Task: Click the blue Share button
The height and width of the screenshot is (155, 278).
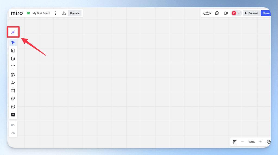Action: [266, 13]
